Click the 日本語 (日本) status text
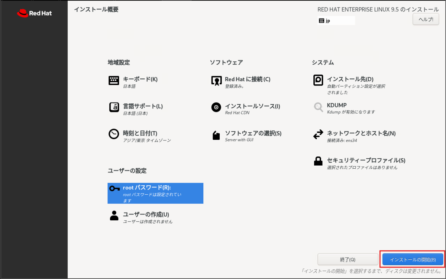This screenshot has width=446, height=279. 135,113
